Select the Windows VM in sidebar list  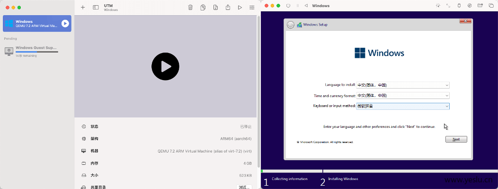point(37,24)
